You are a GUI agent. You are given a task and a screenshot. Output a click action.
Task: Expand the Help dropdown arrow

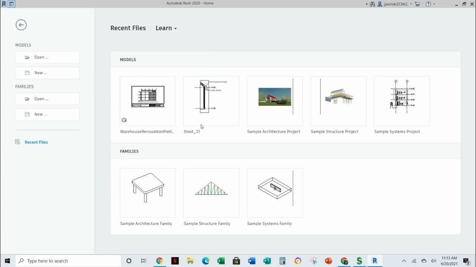click(434, 4)
